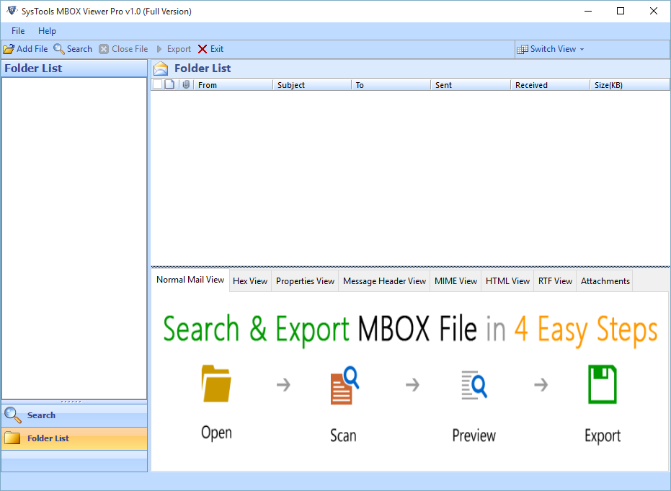This screenshot has height=491, width=671.
Task: Sort mail list by From column
Action: [234, 85]
